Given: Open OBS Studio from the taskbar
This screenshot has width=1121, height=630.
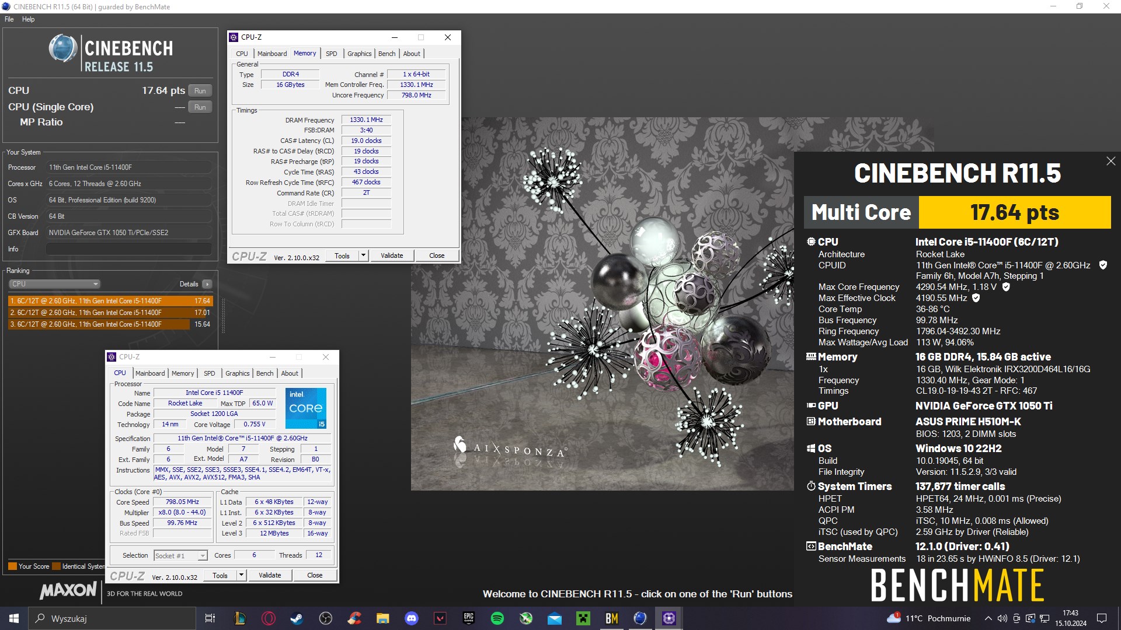Looking at the screenshot, I should click(326, 618).
